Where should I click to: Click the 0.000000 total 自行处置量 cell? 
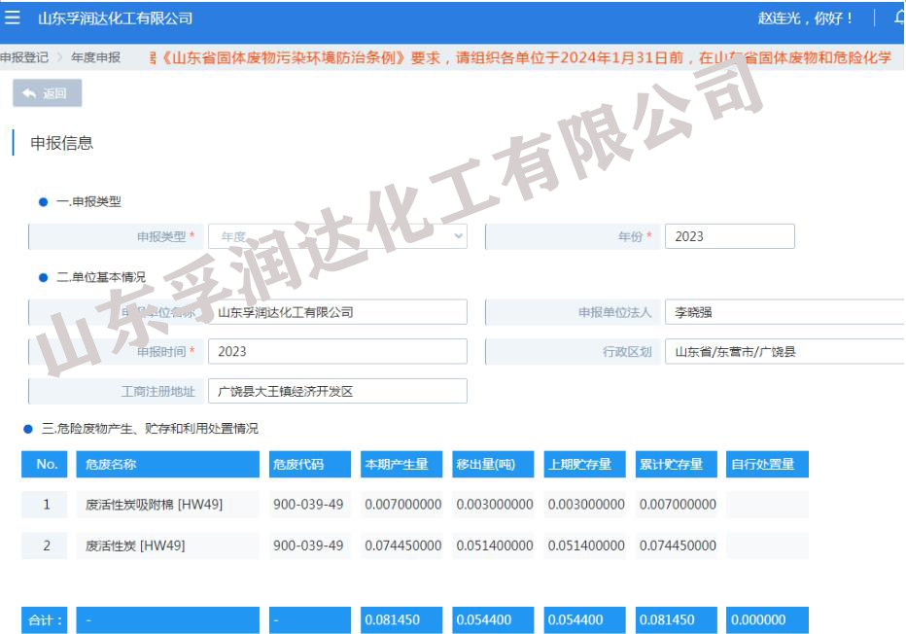(767, 620)
